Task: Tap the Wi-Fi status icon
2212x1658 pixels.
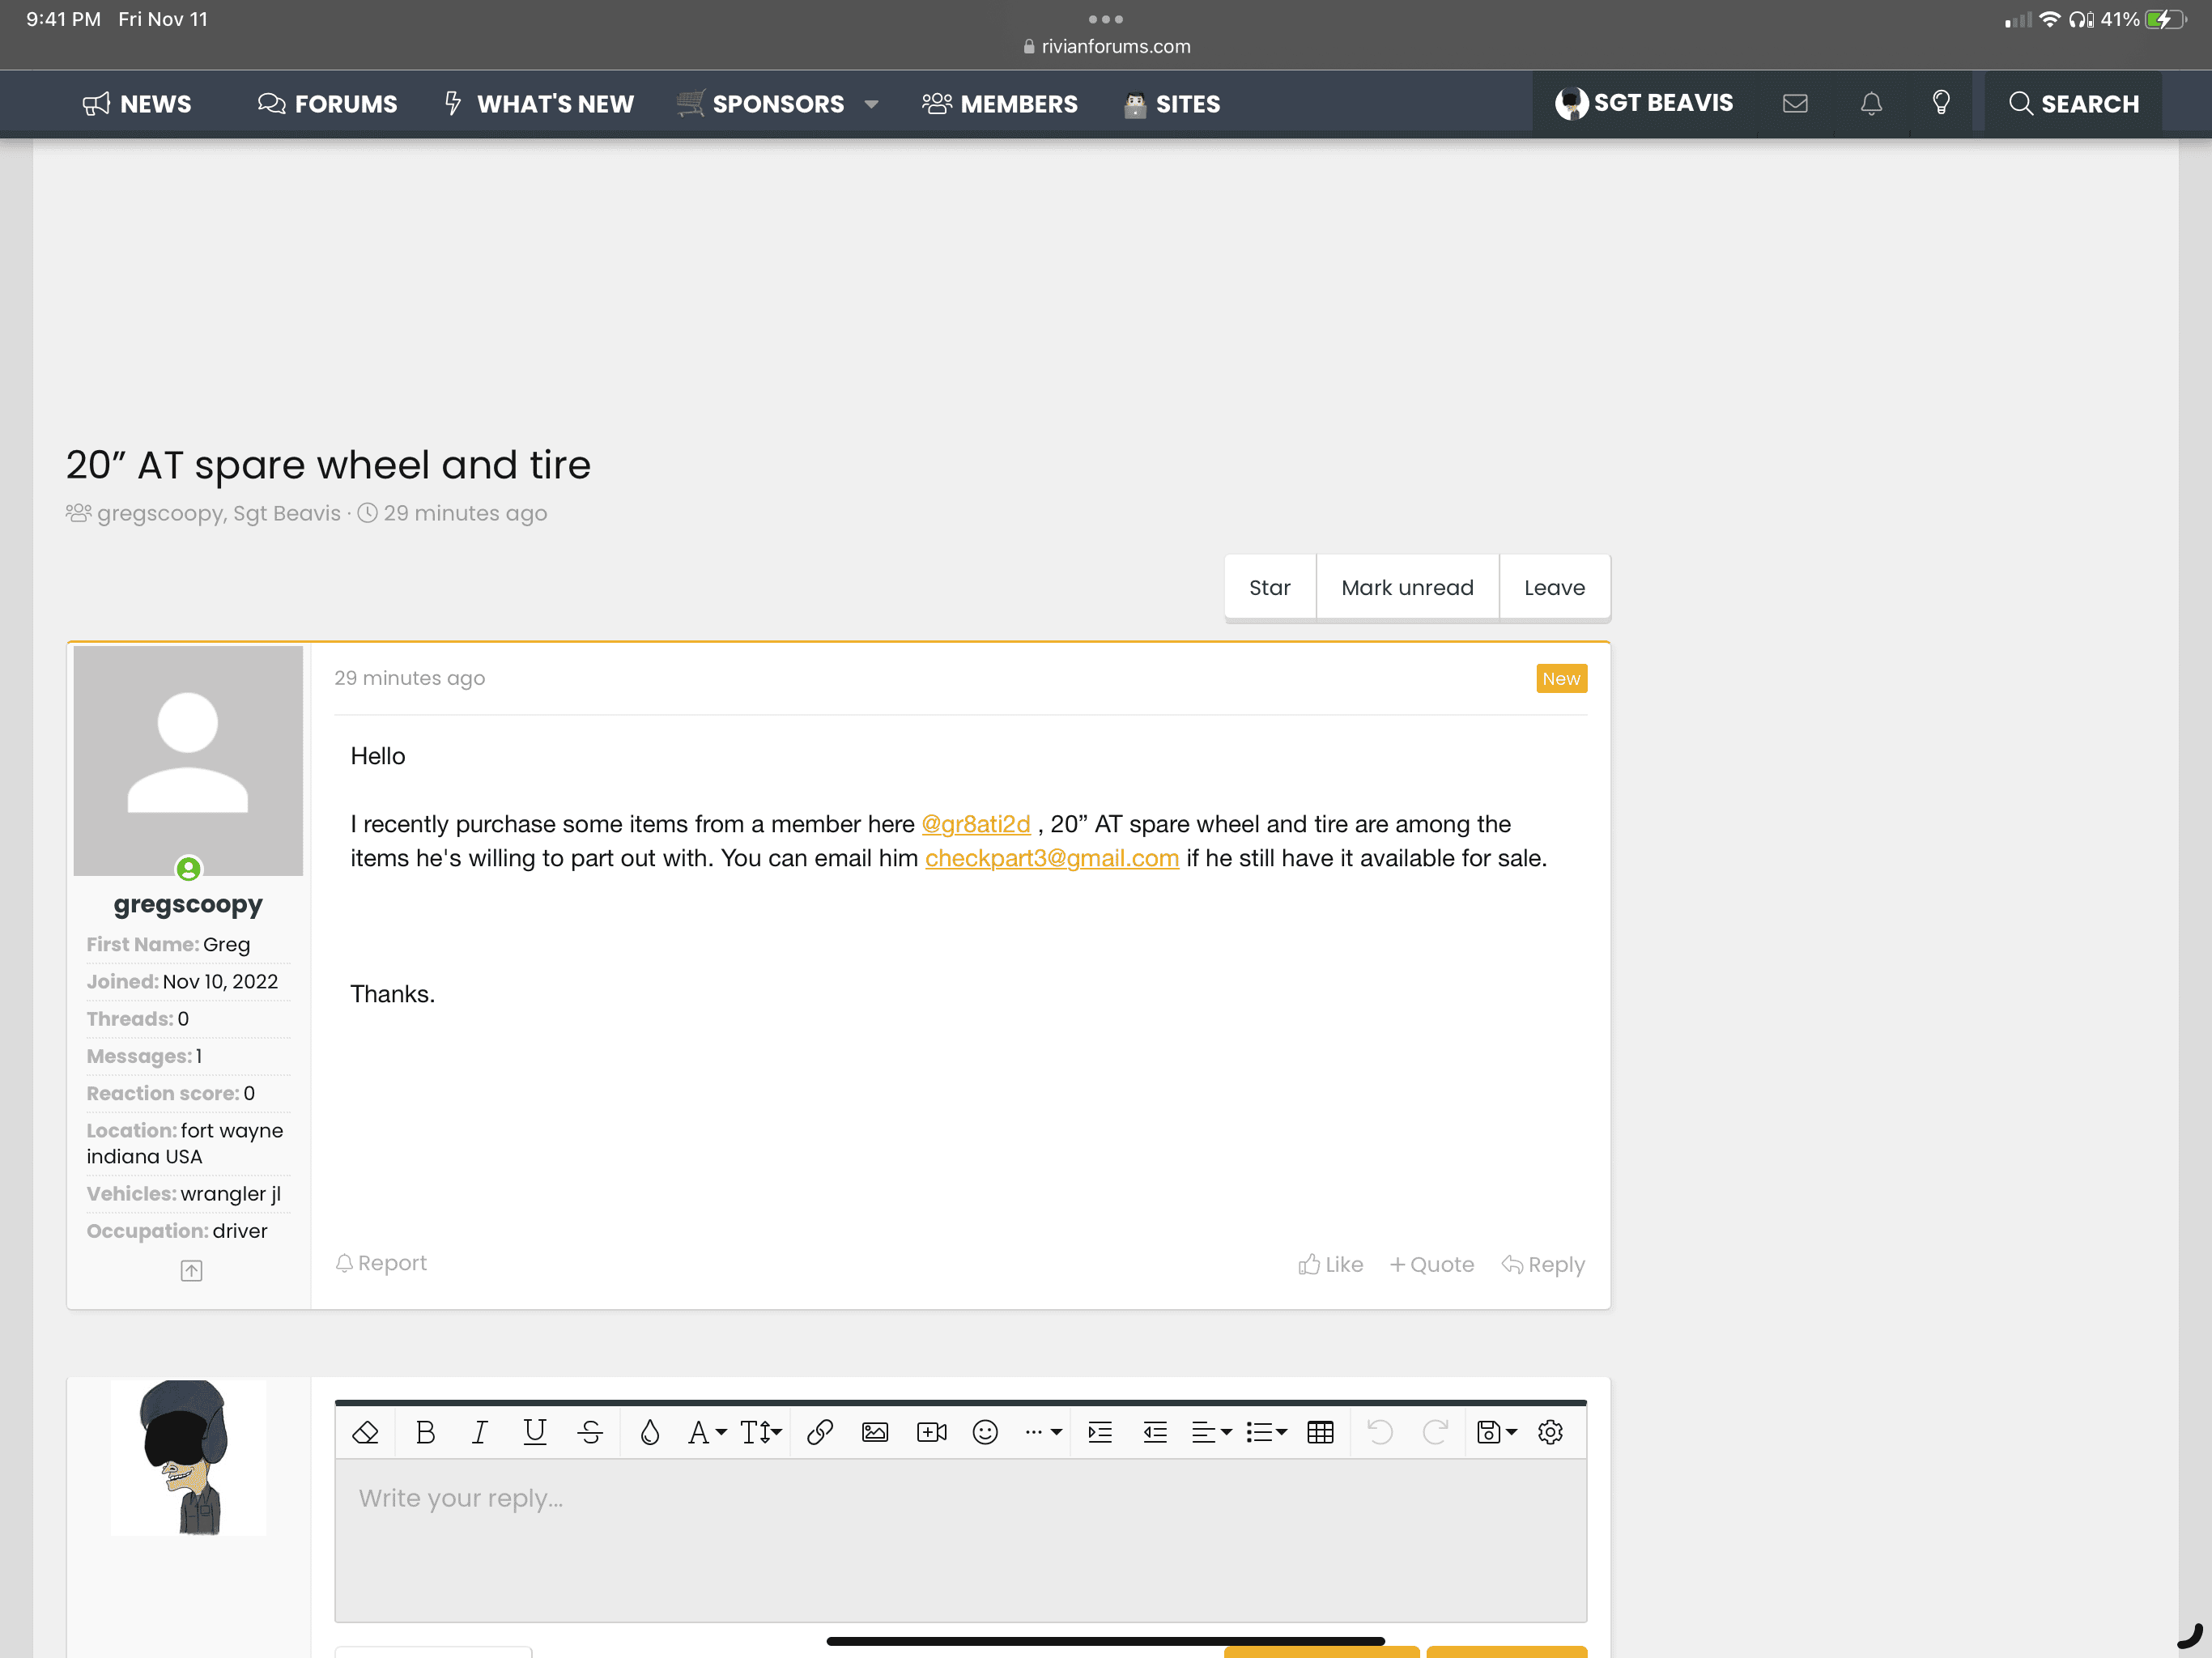Action: pos(2049,19)
